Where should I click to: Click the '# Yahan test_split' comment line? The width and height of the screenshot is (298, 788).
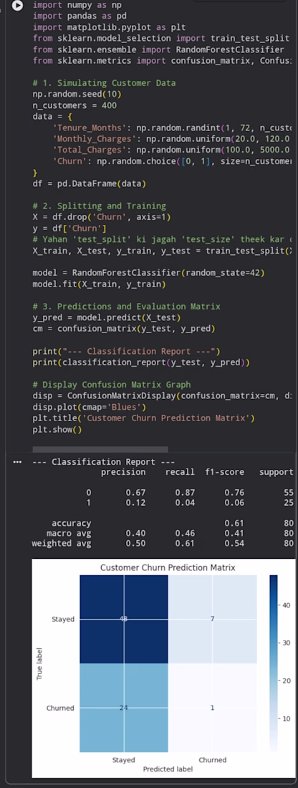tap(161, 239)
